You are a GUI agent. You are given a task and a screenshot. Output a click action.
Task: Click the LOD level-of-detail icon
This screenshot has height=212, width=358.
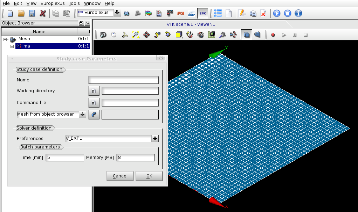point(201,35)
